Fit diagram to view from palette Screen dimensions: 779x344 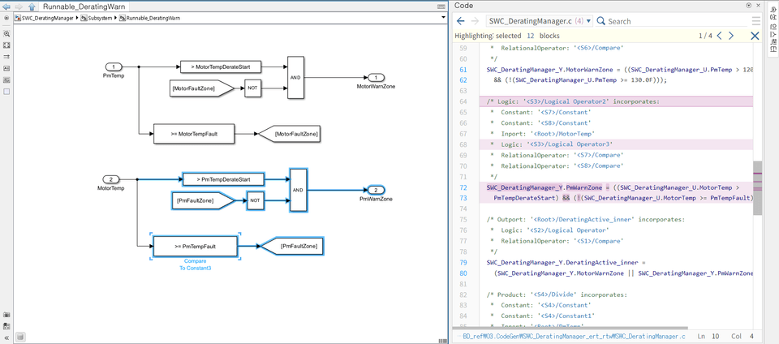click(6, 45)
